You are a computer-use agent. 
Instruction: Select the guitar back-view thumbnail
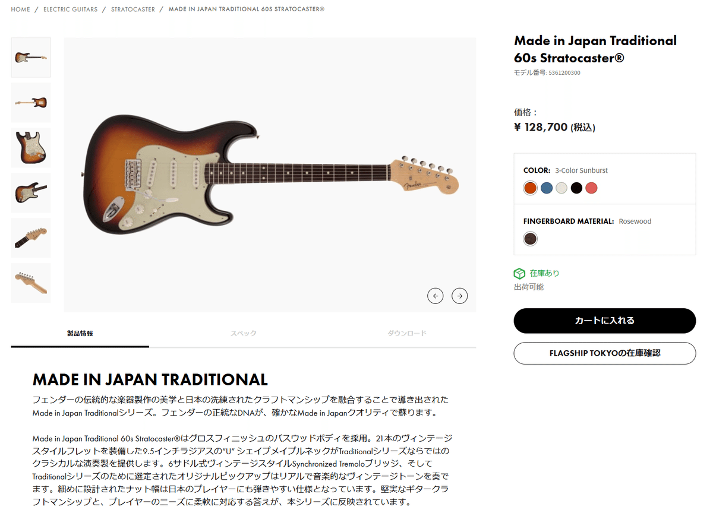pyautogui.click(x=30, y=102)
